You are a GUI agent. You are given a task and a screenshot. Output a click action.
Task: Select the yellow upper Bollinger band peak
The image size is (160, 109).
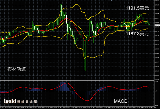point(76,5)
